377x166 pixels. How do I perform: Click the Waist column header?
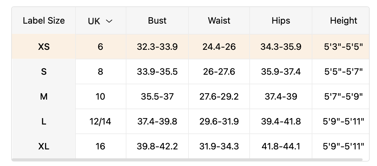219,21
